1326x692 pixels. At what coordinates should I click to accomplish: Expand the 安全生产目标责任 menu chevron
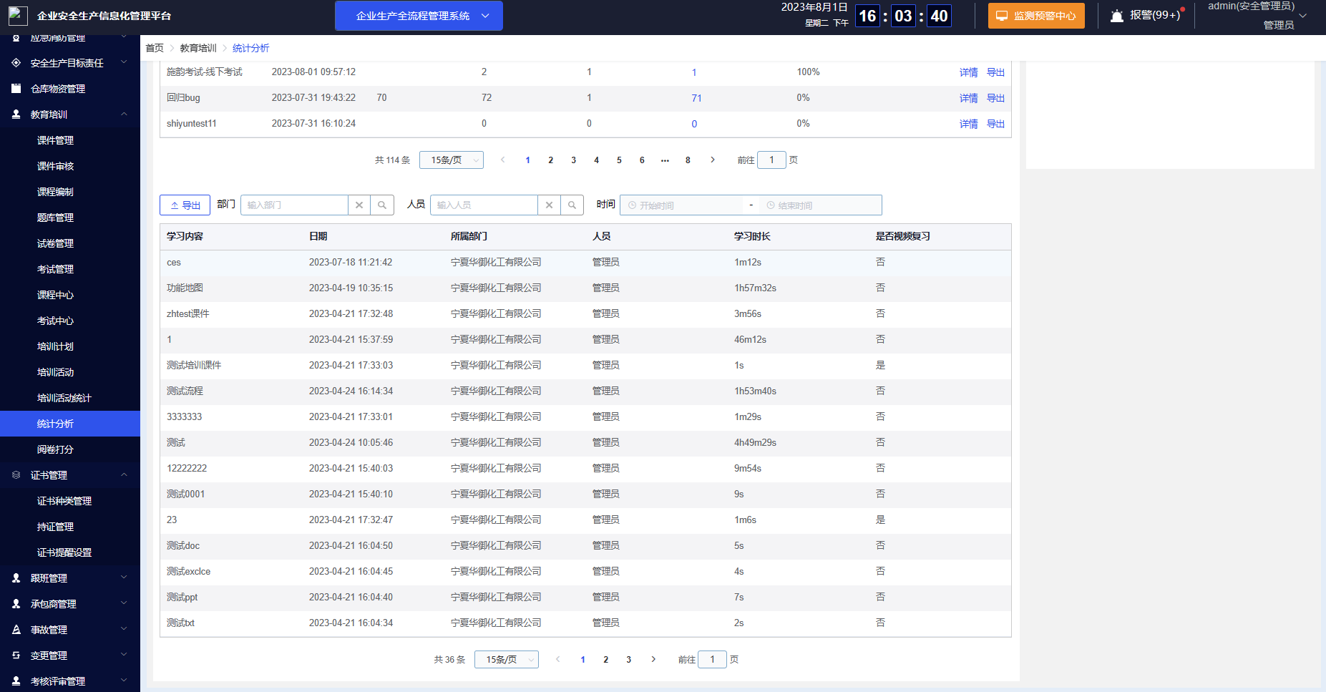click(x=124, y=63)
